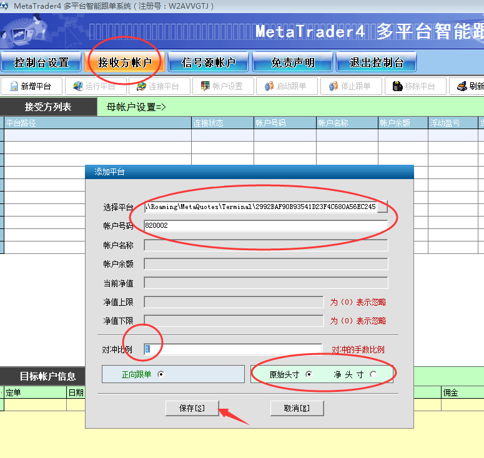
Task: Click the 启动跟单 toolbar icon
Action: (x=269, y=86)
